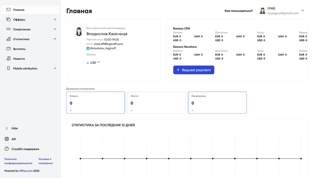This screenshot has width=313, height=178.
Task: Click the Новости document icon
Action: [8, 58]
